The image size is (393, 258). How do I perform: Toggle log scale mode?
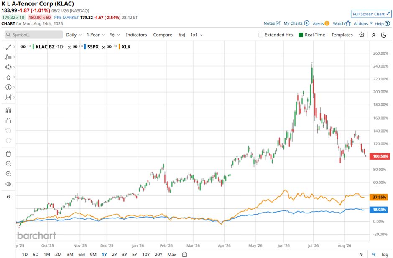coord(385,255)
